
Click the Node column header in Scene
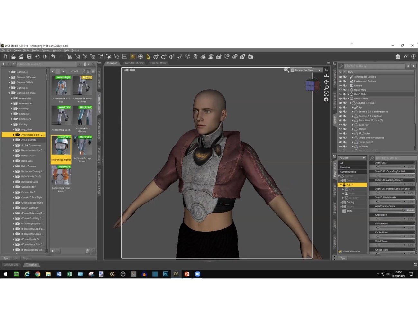381,72
